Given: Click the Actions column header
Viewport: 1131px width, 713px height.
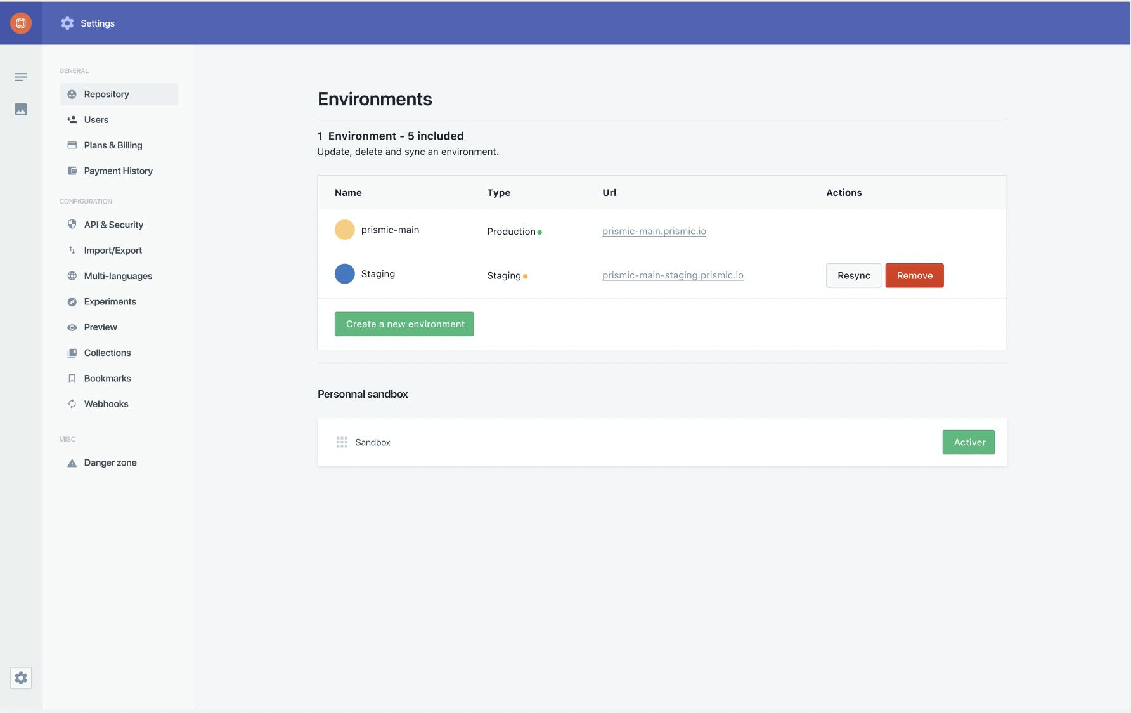Looking at the screenshot, I should (x=844, y=193).
